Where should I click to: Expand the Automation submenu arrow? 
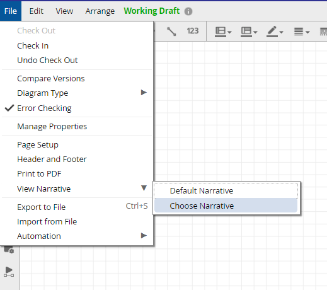coord(144,236)
